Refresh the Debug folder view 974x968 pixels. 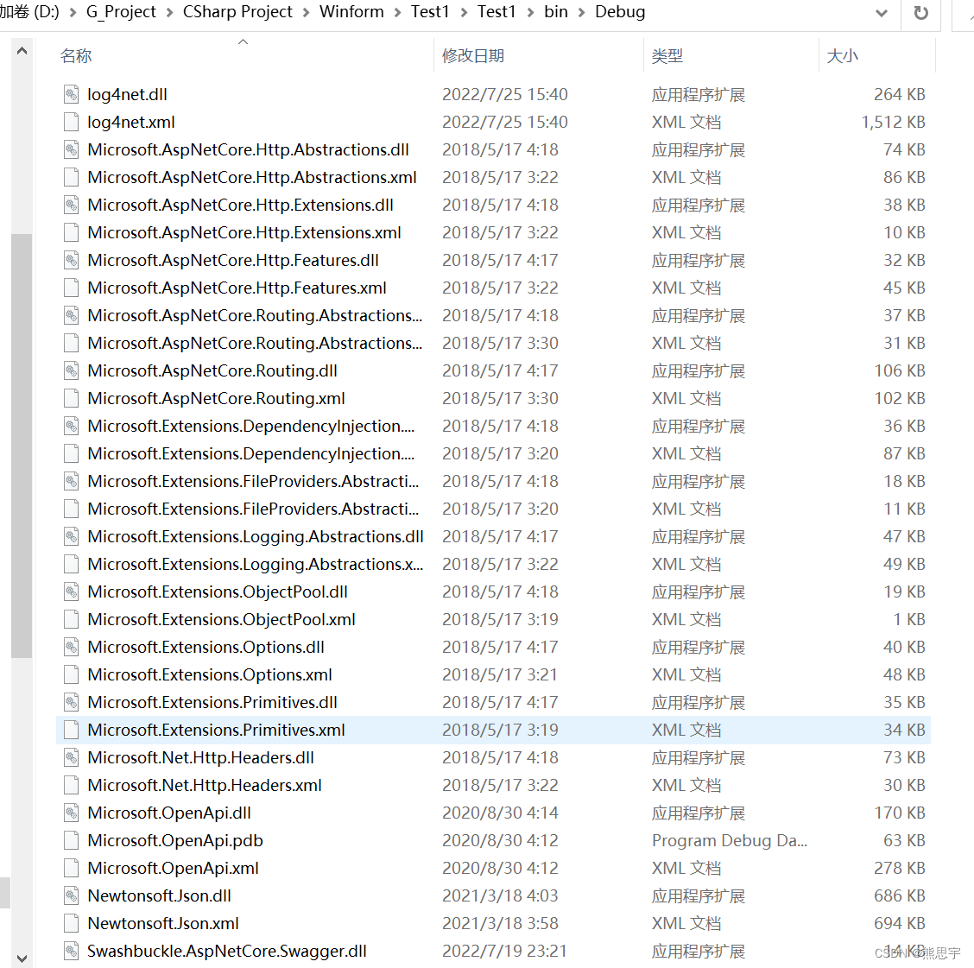point(921,12)
